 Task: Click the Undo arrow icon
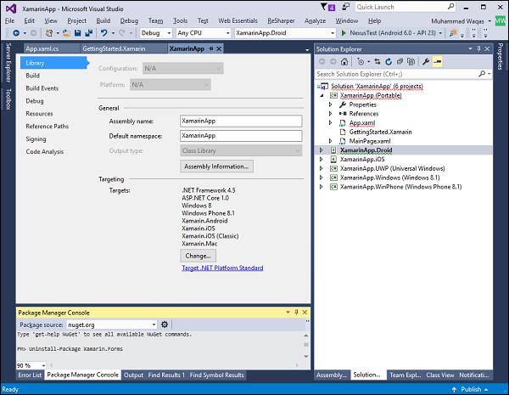pos(103,33)
